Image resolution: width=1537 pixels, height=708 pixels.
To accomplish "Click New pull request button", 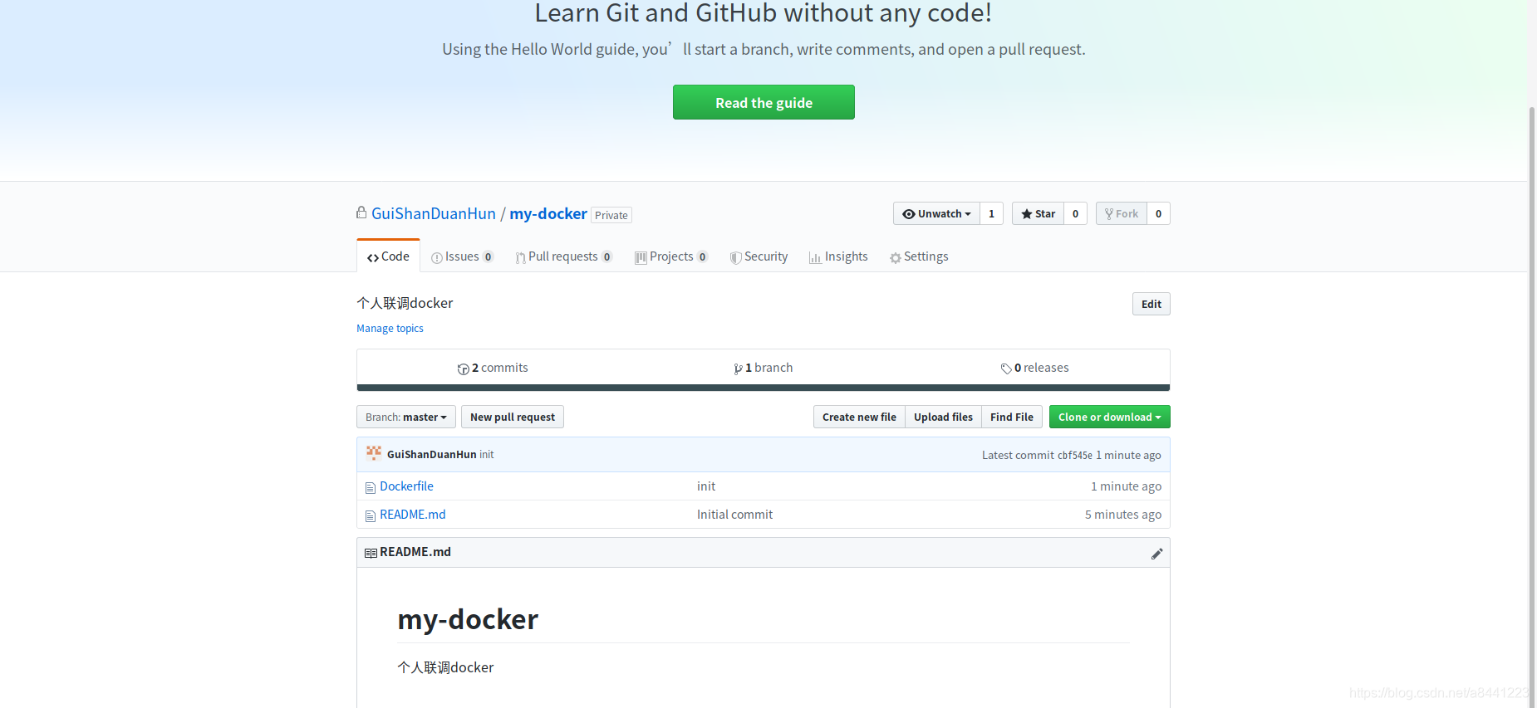I will [513, 417].
